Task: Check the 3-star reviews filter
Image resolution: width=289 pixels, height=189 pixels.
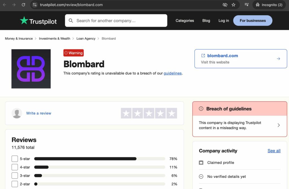Action: coord(15,175)
